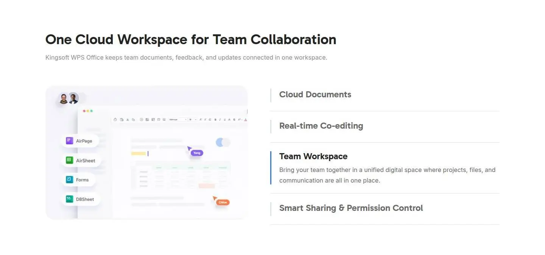Click the green AirSheet icon

click(x=69, y=160)
